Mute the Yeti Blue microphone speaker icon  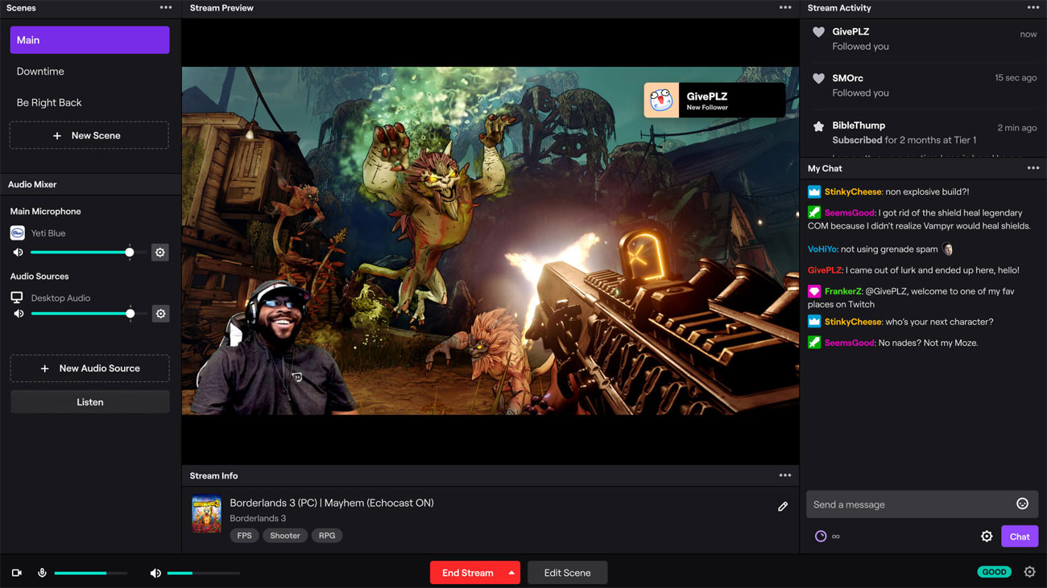pyautogui.click(x=18, y=253)
